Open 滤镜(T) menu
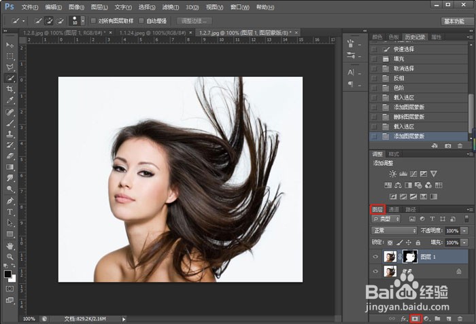476x324 pixels. (170, 7)
